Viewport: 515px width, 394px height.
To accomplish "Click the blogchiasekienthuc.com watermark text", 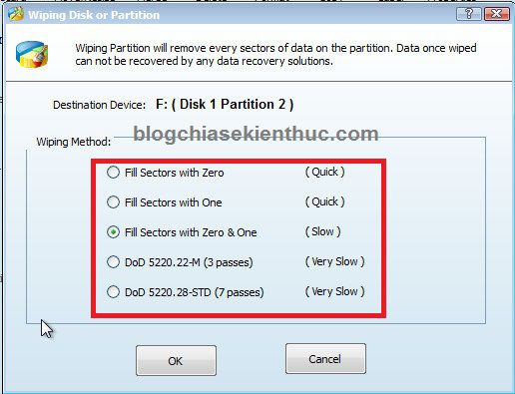I will click(x=256, y=134).
